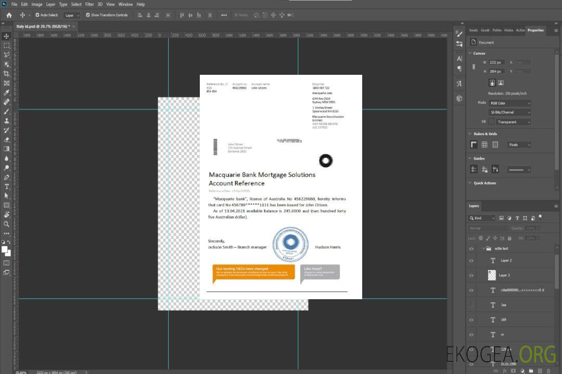Choose the Zoom tool

click(x=6, y=224)
